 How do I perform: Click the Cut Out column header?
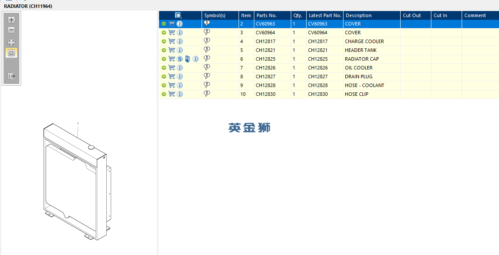click(x=416, y=15)
